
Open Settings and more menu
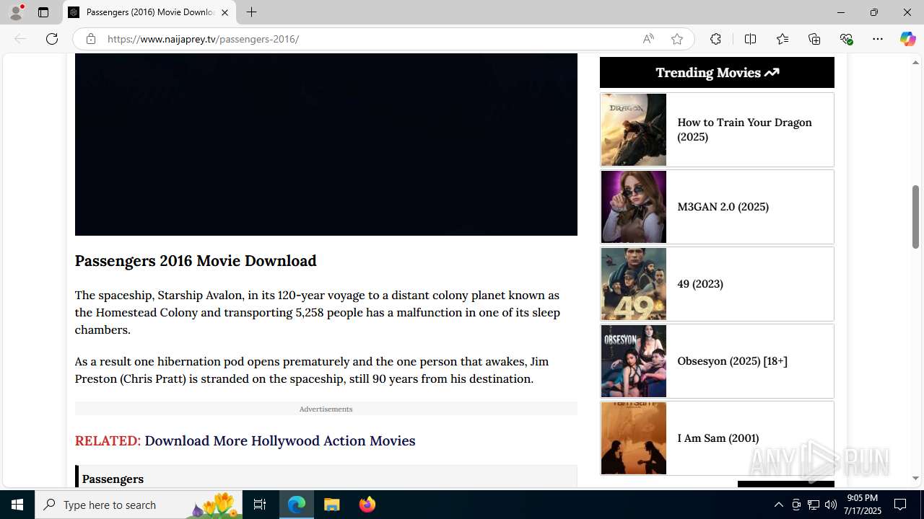[x=878, y=39]
